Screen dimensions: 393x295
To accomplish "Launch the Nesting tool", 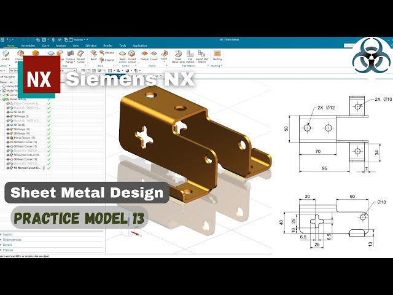I will tap(217, 55).
